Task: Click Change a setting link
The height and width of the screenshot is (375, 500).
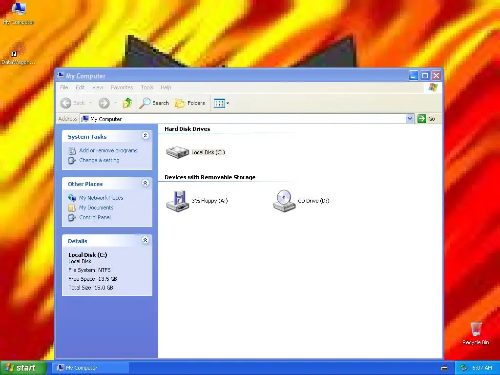Action: tap(99, 160)
